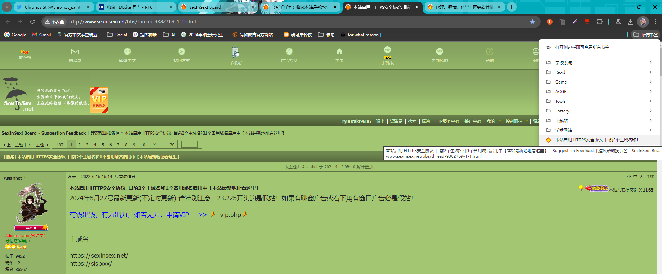
Task: Click 只看该作者 to filter posts
Action: 125,176
